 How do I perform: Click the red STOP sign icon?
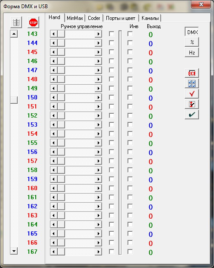[33, 22]
